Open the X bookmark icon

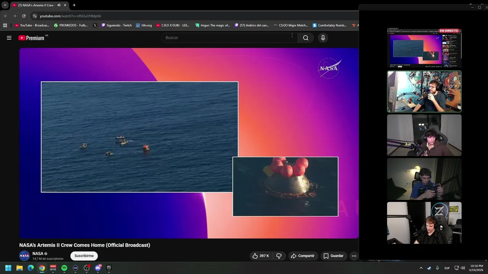pos(95,25)
